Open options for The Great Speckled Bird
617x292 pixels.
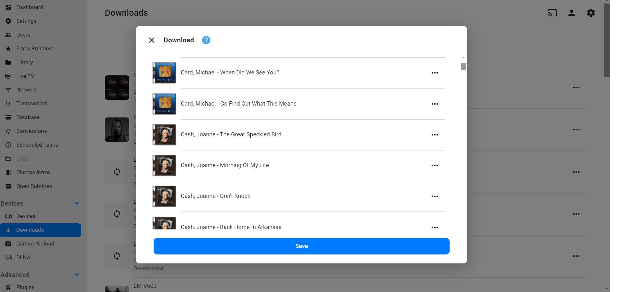435,135
